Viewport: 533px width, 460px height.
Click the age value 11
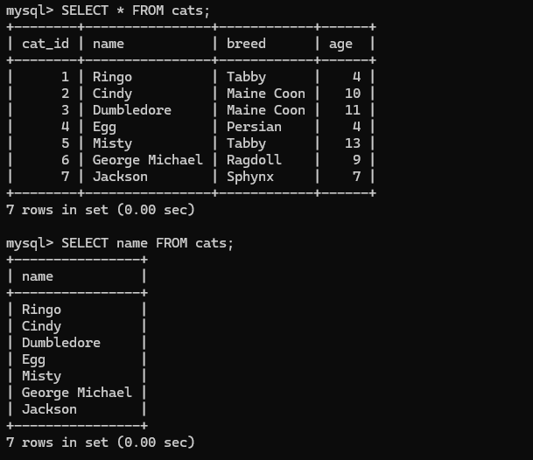coord(353,110)
